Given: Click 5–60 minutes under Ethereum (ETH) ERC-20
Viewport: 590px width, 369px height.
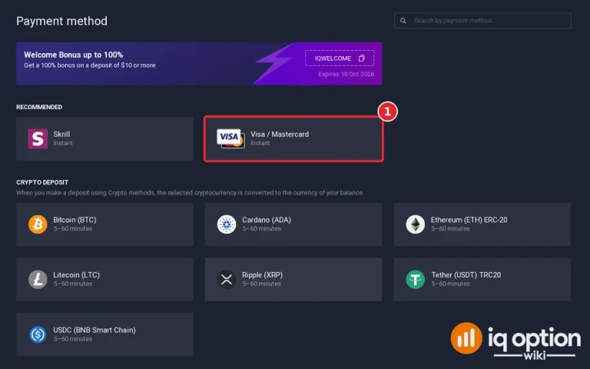Looking at the screenshot, I should (x=450, y=228).
